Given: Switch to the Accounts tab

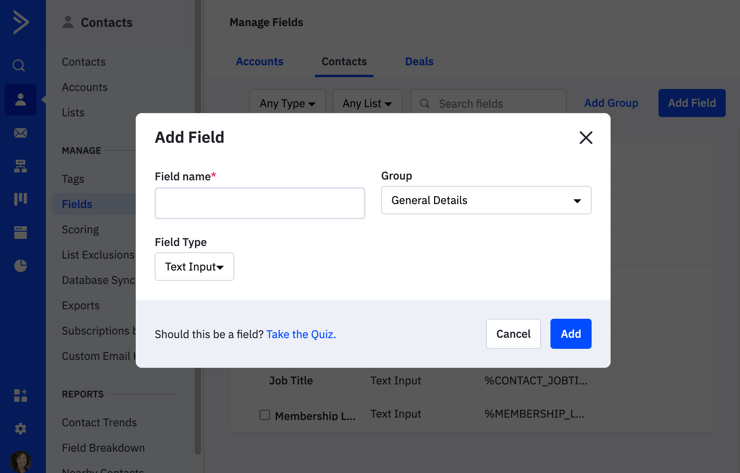Looking at the screenshot, I should [x=260, y=61].
